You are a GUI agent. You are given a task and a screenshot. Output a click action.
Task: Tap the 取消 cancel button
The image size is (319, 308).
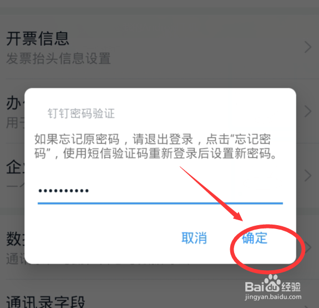coord(194,238)
